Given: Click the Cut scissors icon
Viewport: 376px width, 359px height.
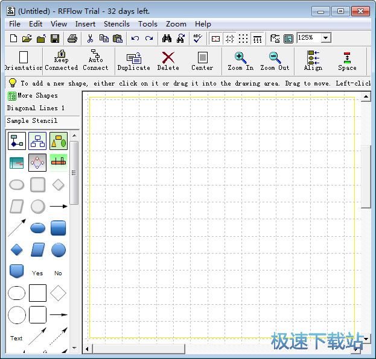Looking at the screenshot, I should (91, 39).
